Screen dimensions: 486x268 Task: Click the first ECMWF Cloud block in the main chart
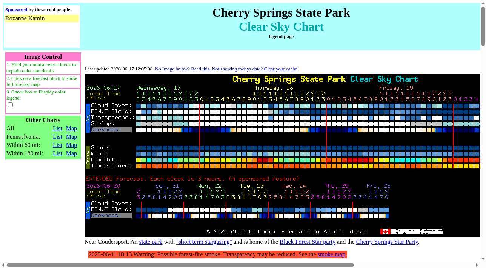tap(138, 112)
